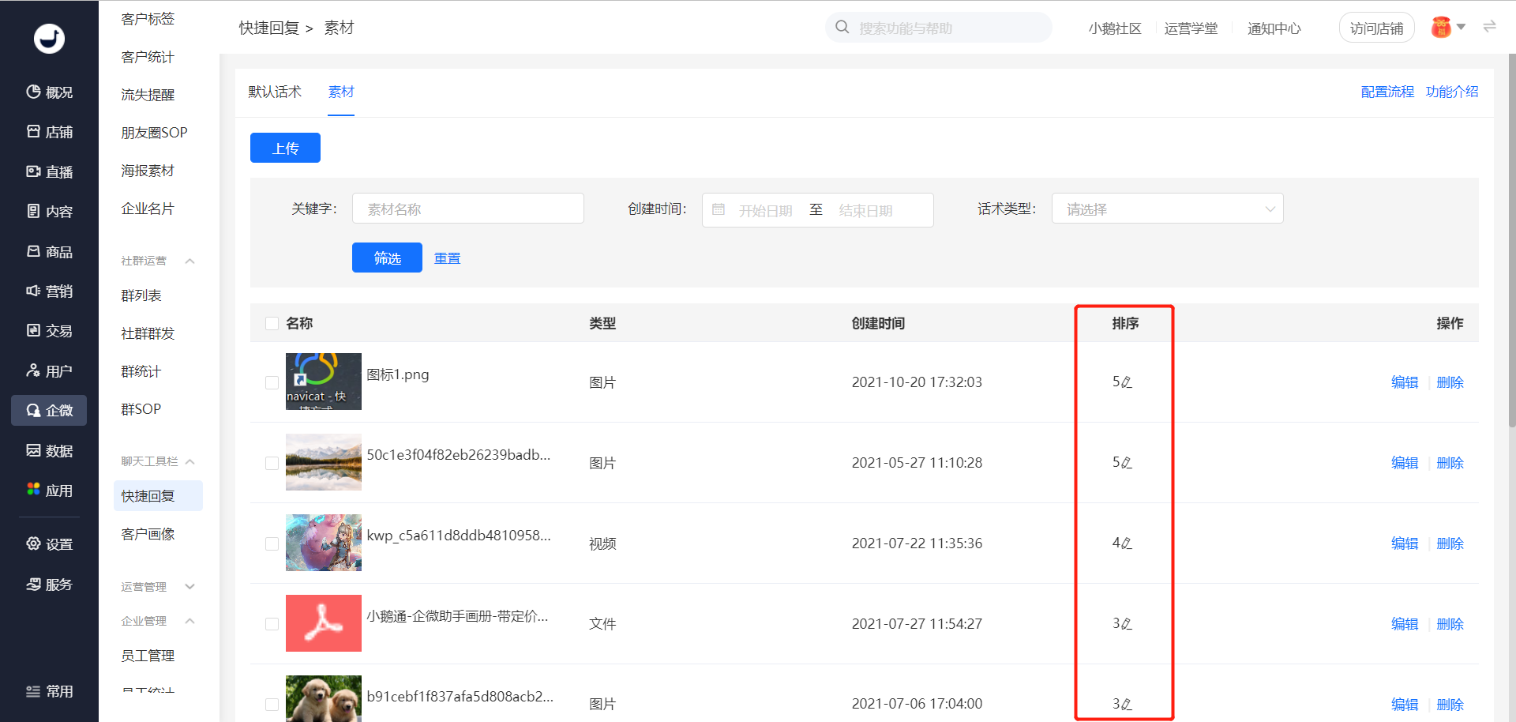Click the calendar icon in date filter
1516x722 pixels.
pyautogui.click(x=719, y=210)
